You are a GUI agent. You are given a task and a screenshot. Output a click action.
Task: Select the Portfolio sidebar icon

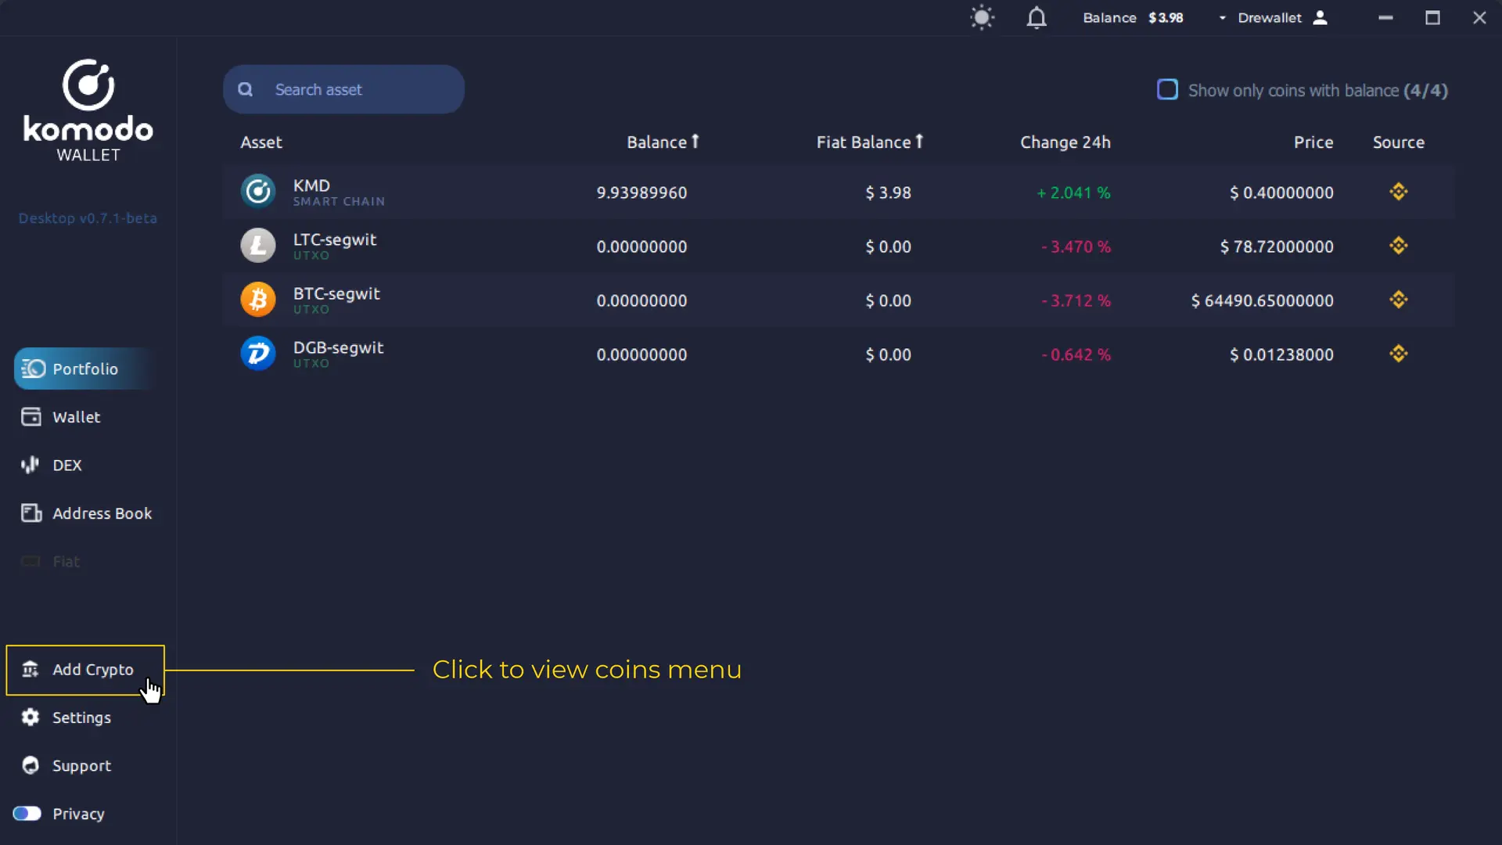(x=33, y=369)
